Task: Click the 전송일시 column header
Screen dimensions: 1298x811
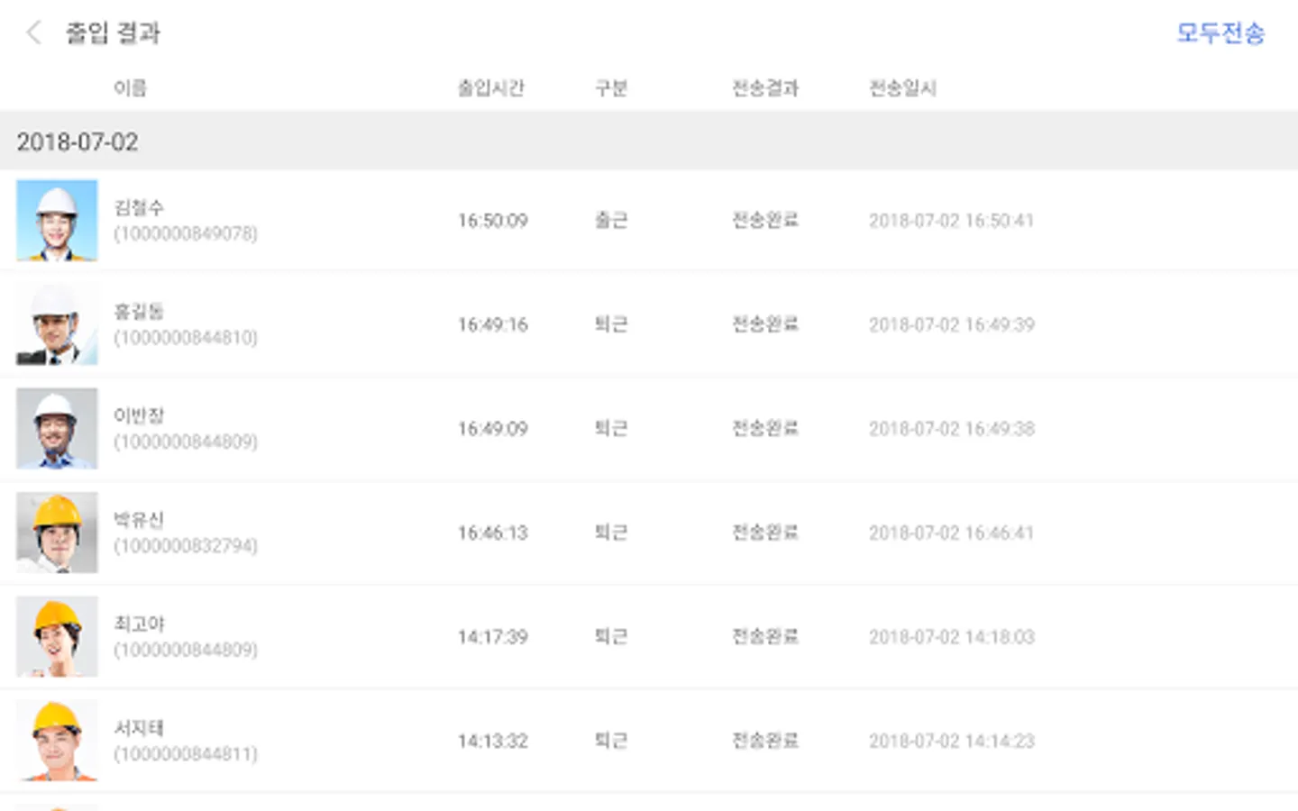Action: coord(902,88)
